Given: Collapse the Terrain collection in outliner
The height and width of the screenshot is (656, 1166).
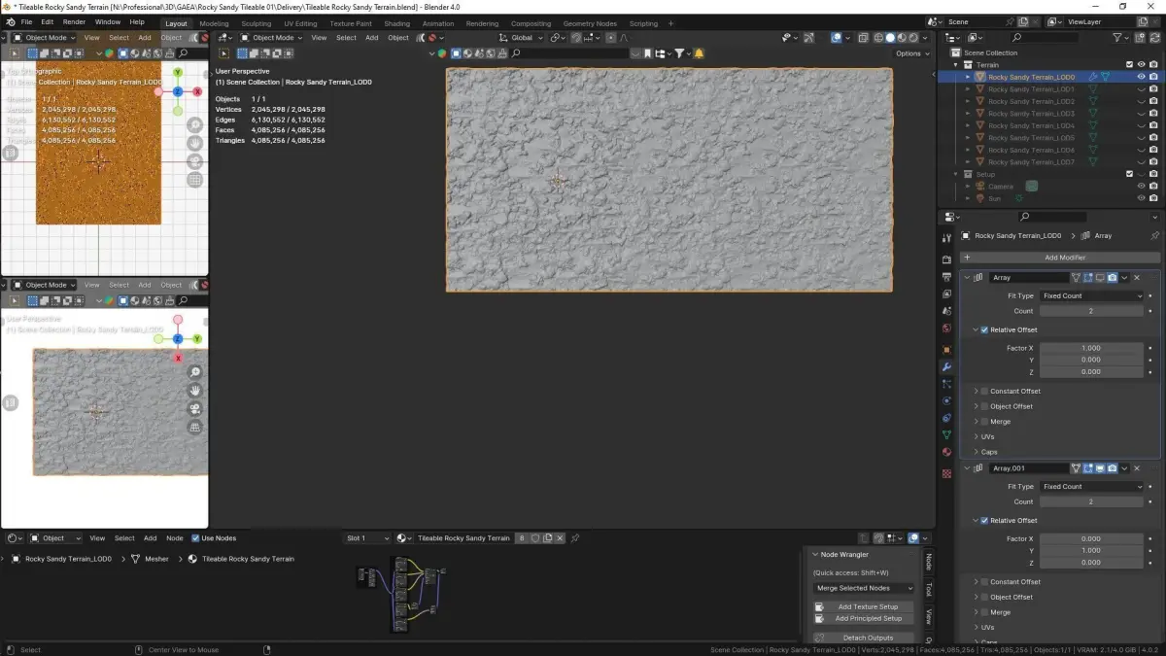Looking at the screenshot, I should coord(955,65).
